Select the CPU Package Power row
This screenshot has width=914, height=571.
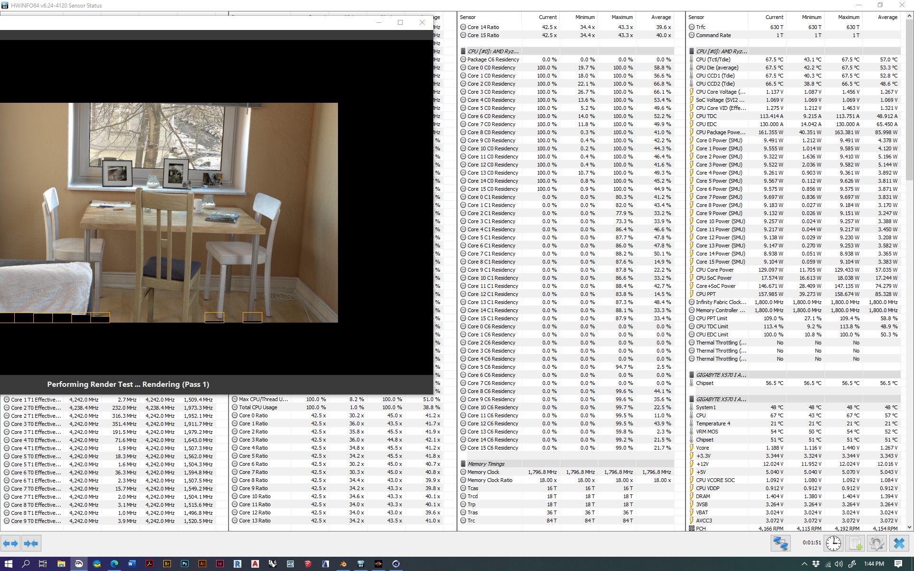tap(721, 132)
